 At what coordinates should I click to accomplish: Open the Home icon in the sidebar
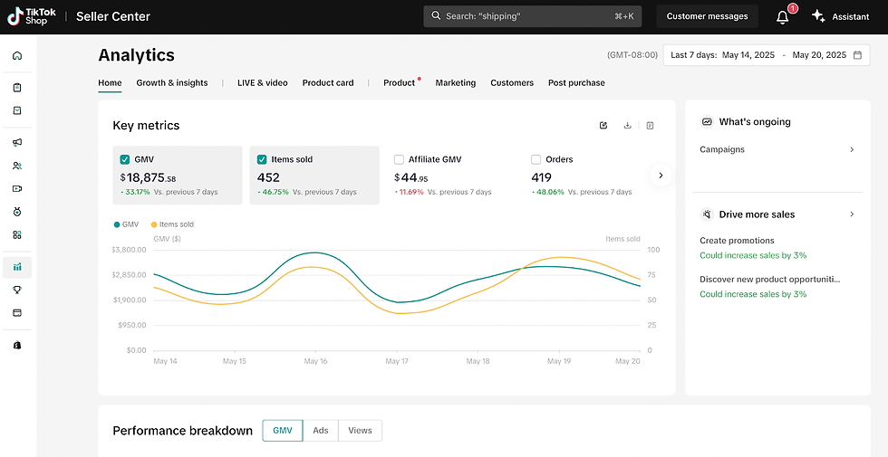coord(17,55)
